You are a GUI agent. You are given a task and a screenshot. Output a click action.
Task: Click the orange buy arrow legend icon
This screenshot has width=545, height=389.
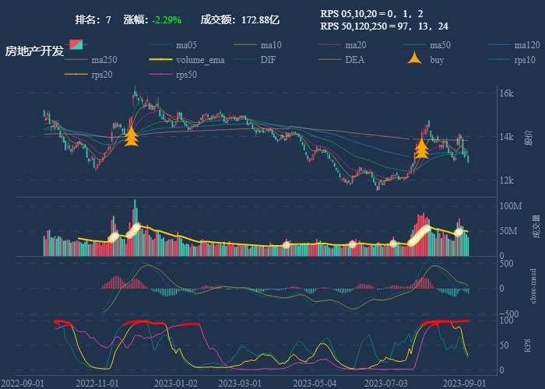tap(415, 59)
